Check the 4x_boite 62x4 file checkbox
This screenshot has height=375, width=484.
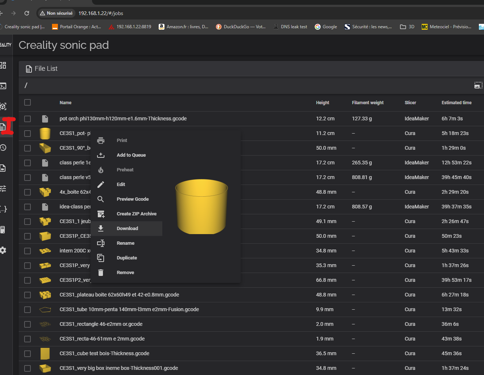point(27,192)
